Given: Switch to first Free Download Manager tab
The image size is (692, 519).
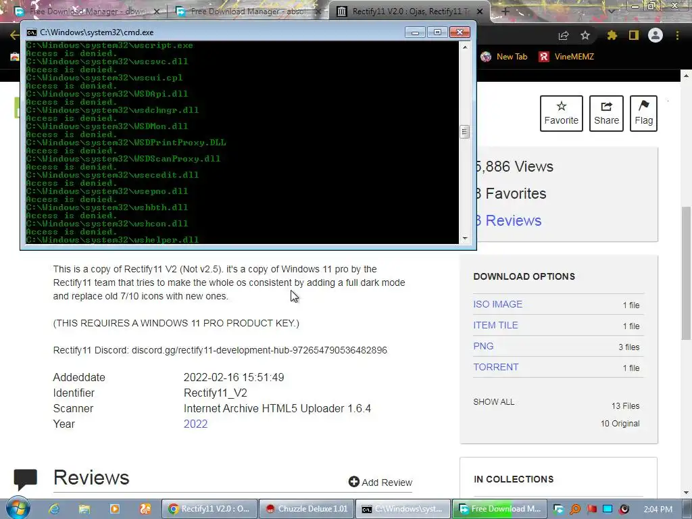Looking at the screenshot, I should [89, 11].
